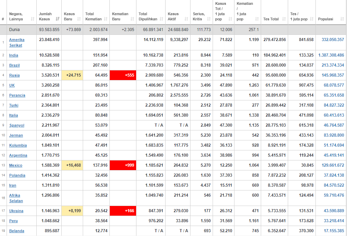Open the Argentina country link
The height and width of the screenshot is (236, 347).
[x=18, y=155]
